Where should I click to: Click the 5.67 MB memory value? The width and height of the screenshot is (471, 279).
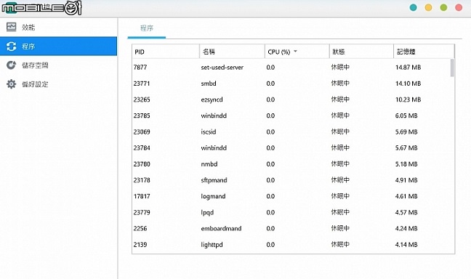[x=406, y=147]
